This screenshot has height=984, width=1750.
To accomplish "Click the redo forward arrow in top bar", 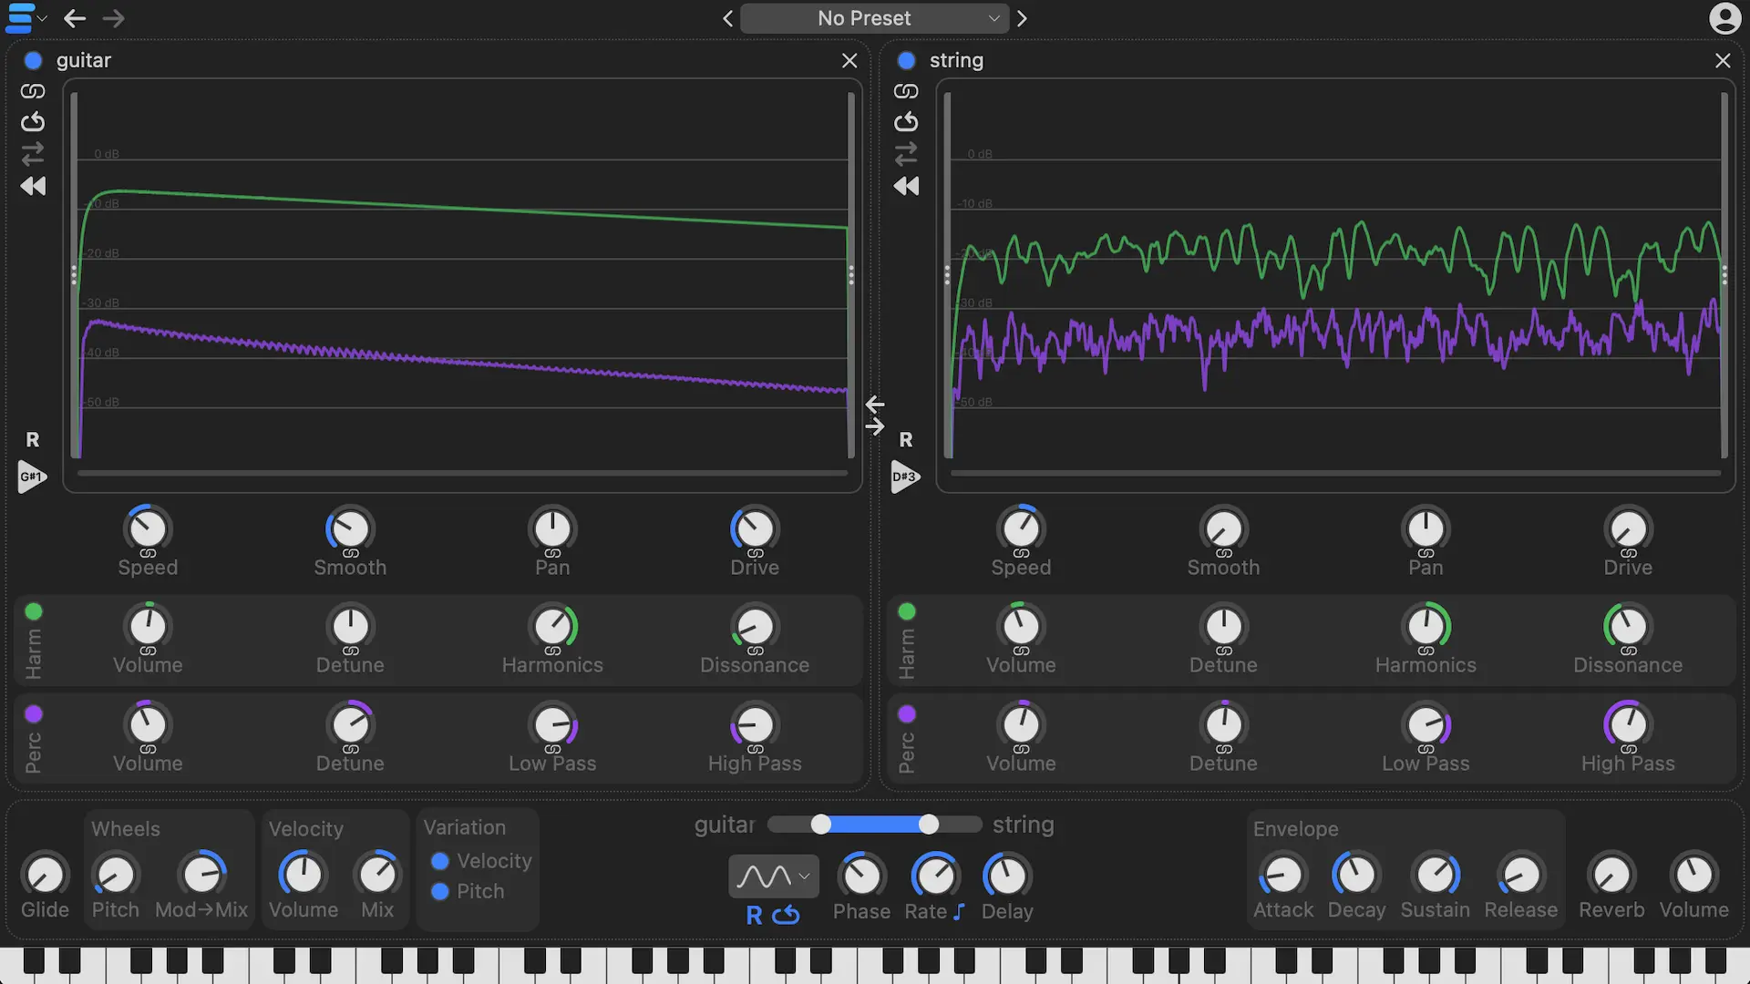I will [113, 18].
